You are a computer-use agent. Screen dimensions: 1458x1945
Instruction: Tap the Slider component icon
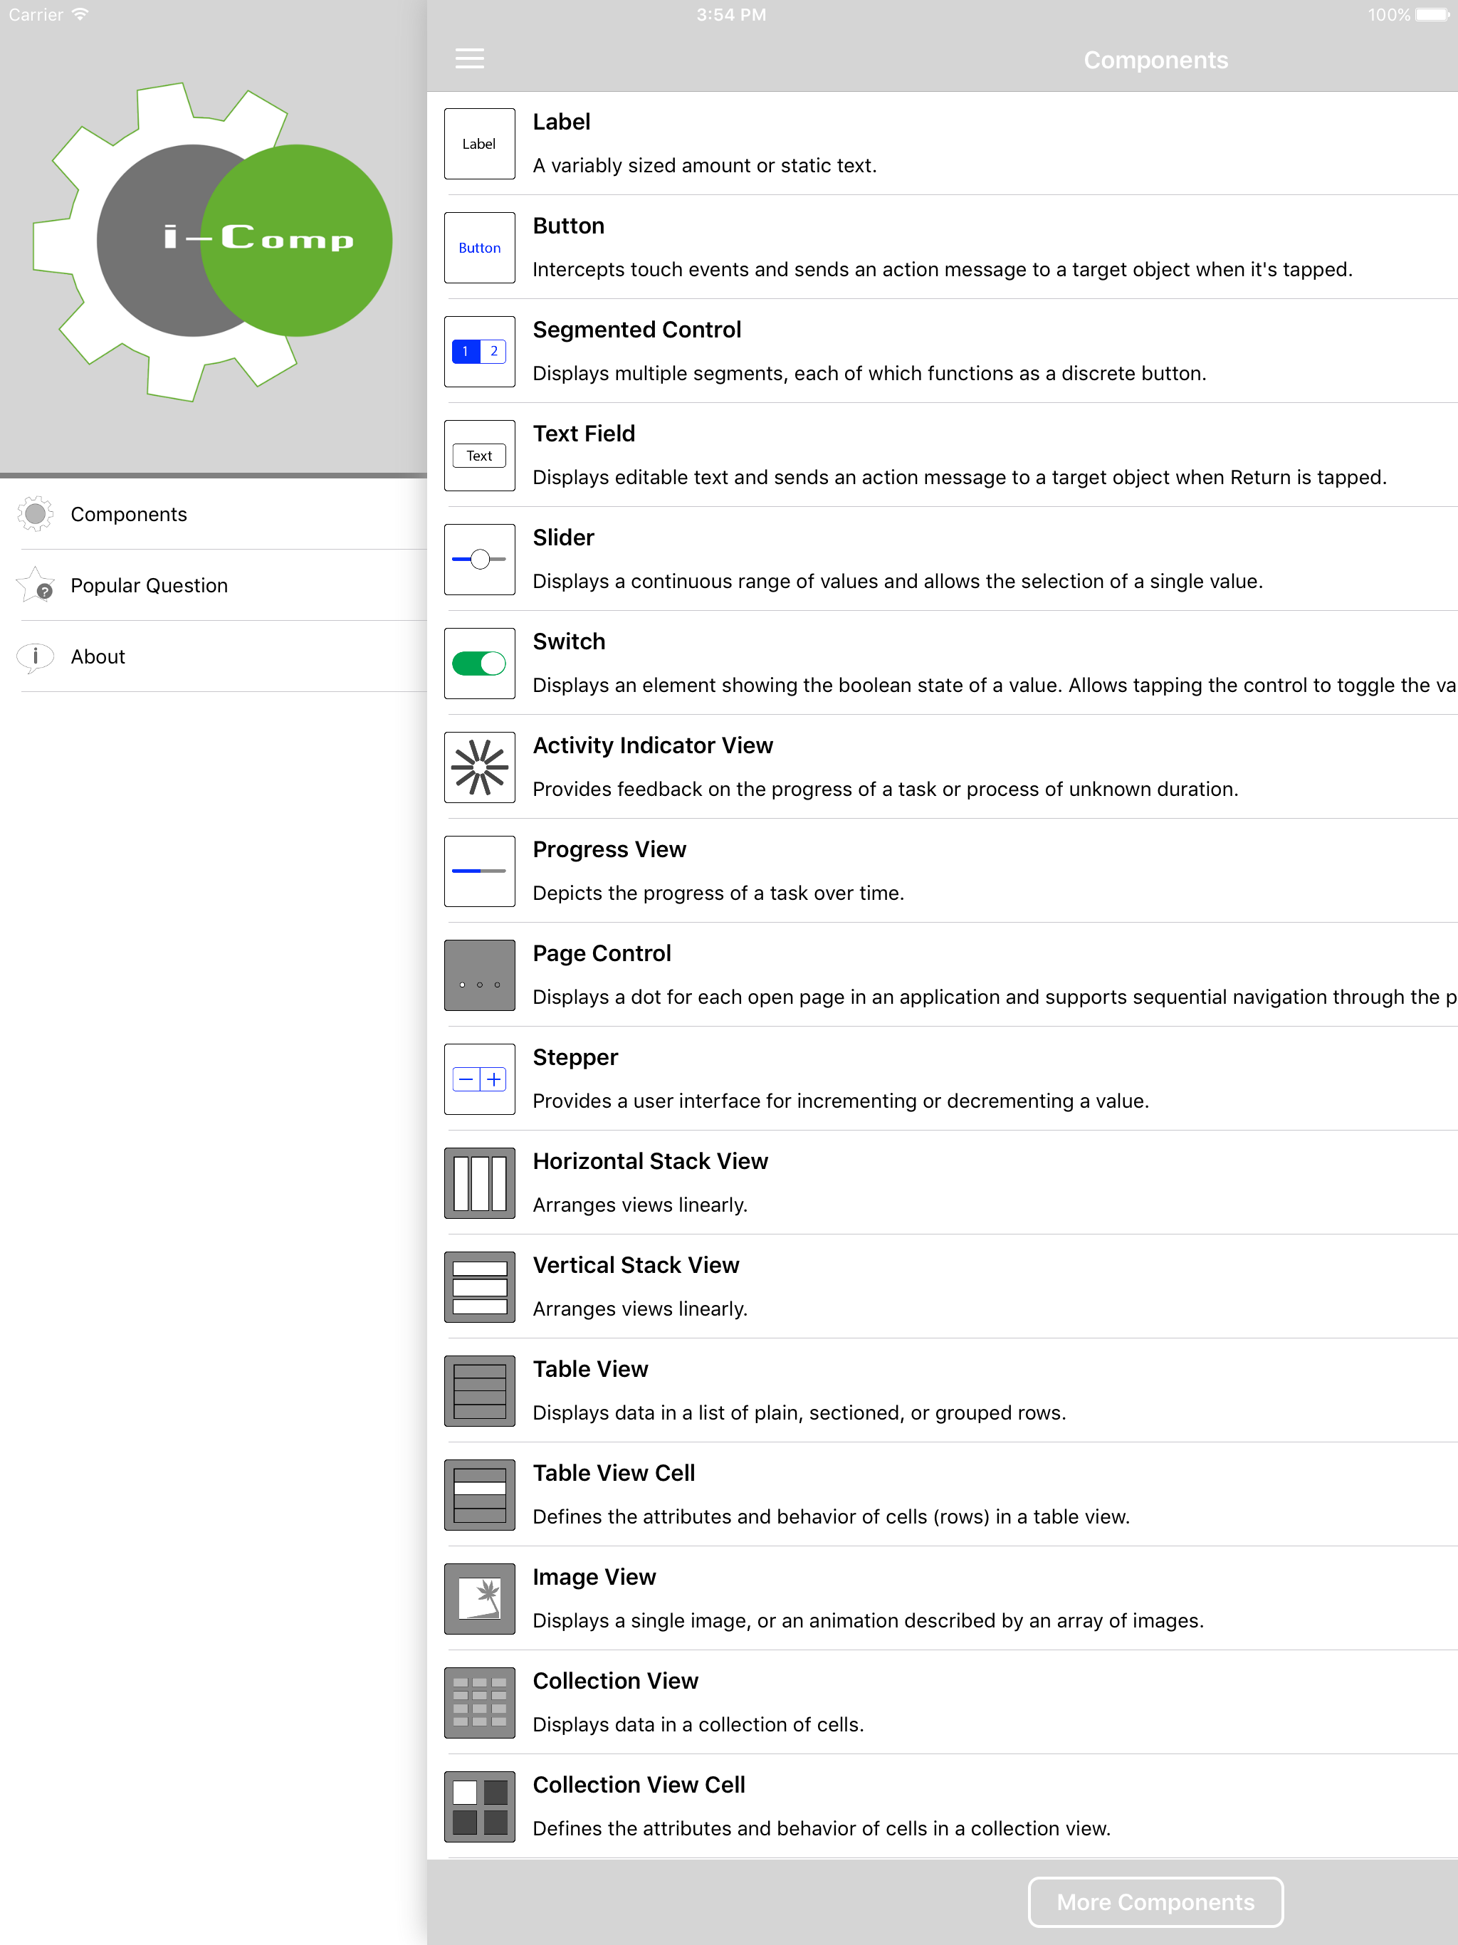coord(479,560)
